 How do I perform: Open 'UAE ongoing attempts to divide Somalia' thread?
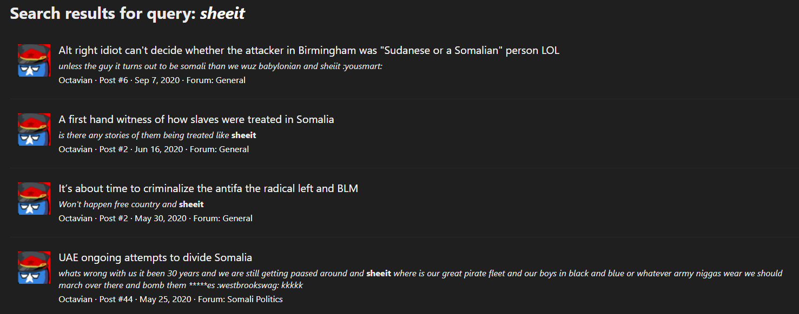coord(155,258)
